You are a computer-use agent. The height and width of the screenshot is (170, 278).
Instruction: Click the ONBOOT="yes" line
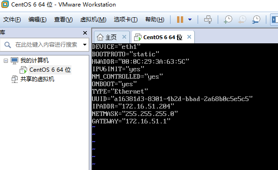tap(114, 84)
